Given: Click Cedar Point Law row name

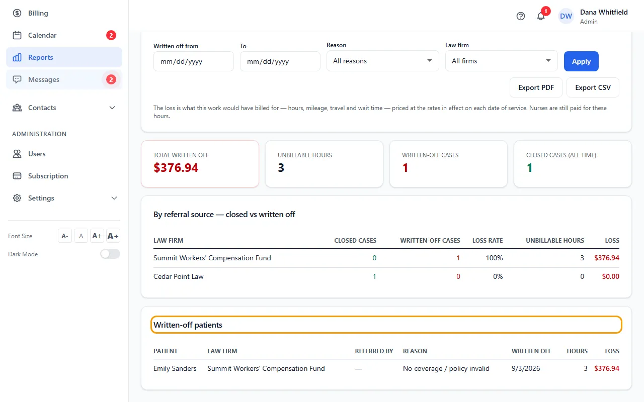Looking at the screenshot, I should click(x=179, y=276).
